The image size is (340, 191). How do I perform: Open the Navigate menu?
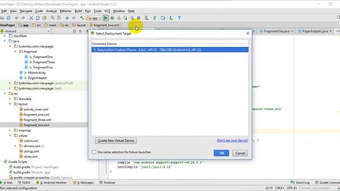click(x=26, y=11)
